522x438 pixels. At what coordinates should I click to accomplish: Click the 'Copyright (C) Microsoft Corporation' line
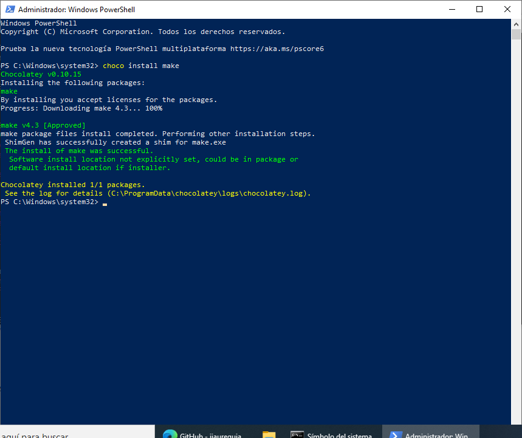pyautogui.click(x=143, y=32)
